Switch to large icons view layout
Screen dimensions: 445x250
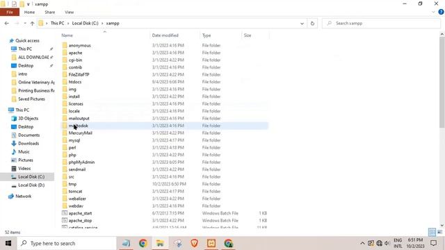[440, 232]
